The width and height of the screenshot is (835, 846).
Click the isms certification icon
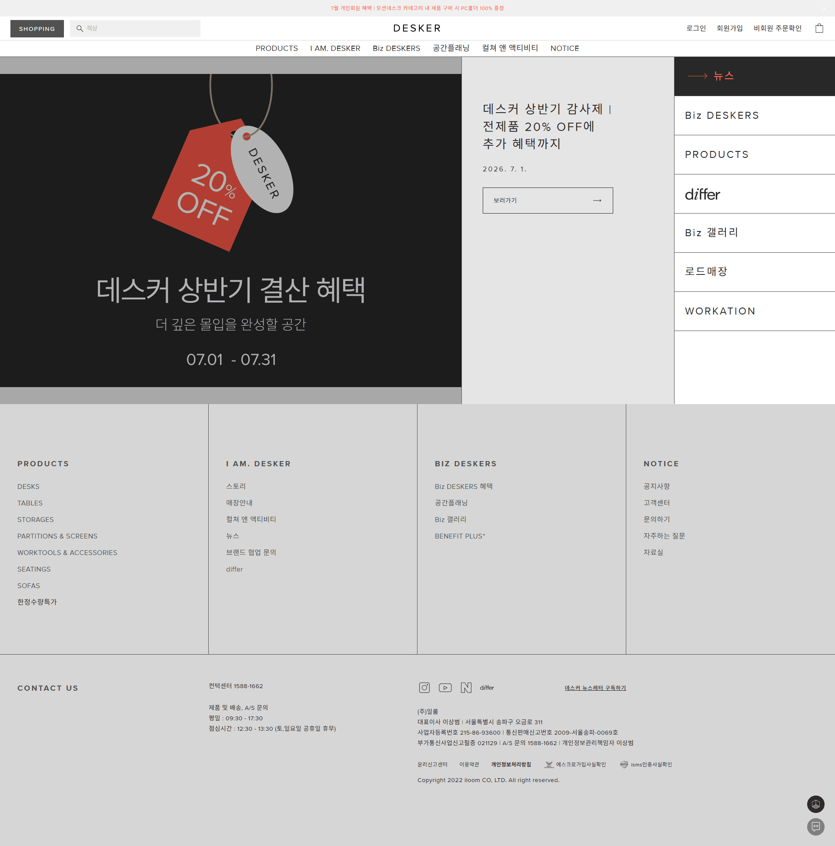point(624,765)
